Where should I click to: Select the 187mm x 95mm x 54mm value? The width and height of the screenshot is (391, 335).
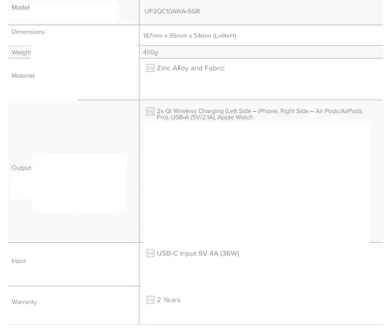point(189,36)
